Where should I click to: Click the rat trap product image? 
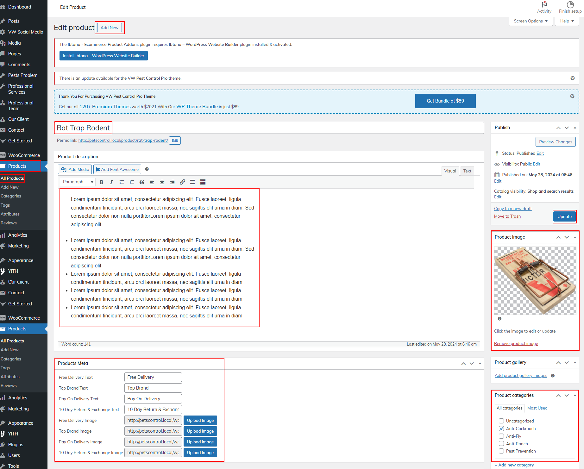click(x=535, y=281)
